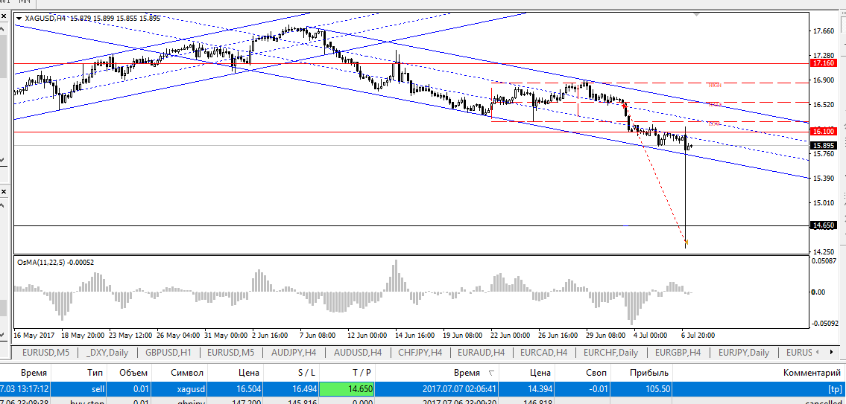Click the 7 Jun 08:00 time axis label
This screenshot has height=404, width=846.
pos(317,335)
